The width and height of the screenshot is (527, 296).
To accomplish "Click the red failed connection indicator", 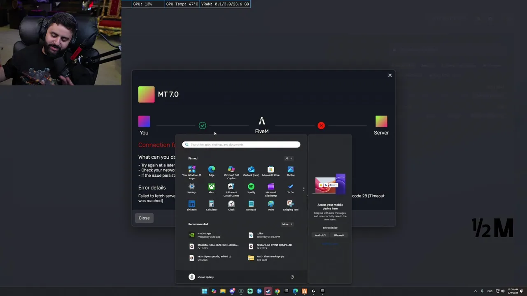I will click(x=321, y=125).
